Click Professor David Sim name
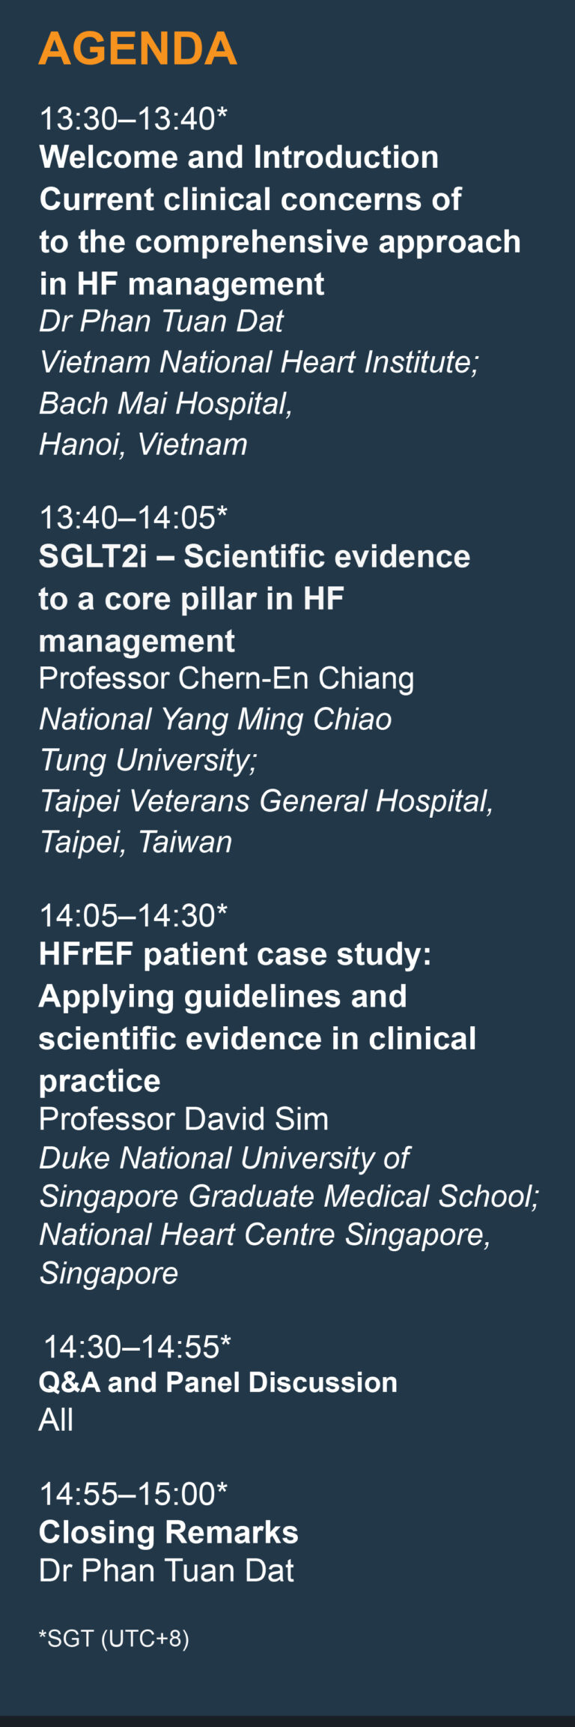 pyautogui.click(x=183, y=1119)
